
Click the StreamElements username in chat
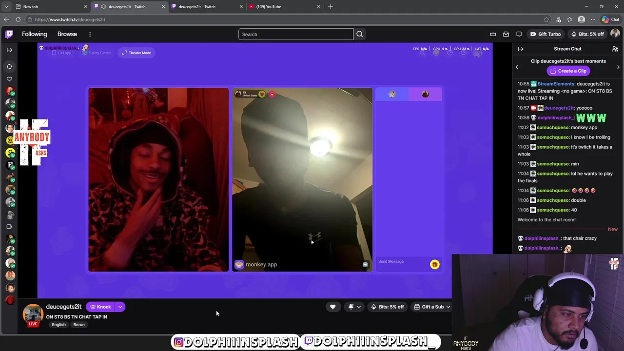coord(556,84)
